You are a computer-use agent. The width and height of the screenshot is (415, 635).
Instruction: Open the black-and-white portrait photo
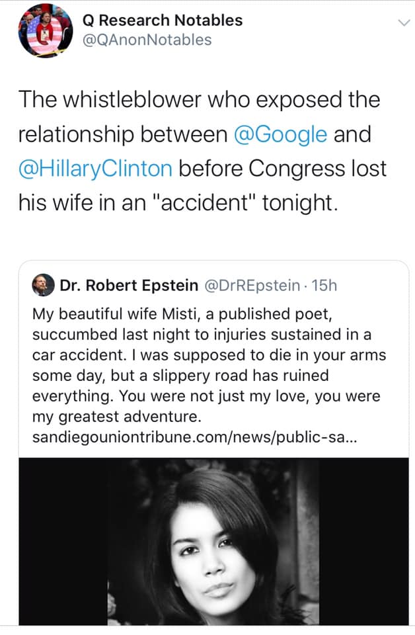pos(216,542)
